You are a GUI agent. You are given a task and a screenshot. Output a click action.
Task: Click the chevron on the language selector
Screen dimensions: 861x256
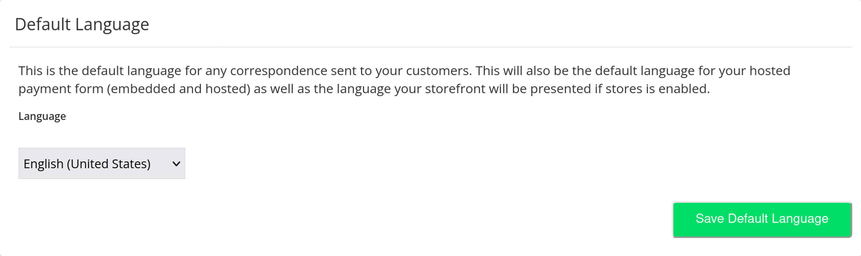(x=176, y=163)
